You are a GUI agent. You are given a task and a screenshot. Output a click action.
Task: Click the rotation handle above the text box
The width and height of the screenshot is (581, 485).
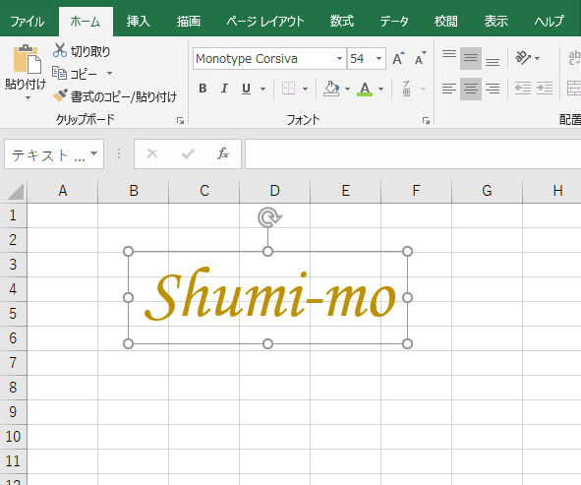(x=269, y=217)
